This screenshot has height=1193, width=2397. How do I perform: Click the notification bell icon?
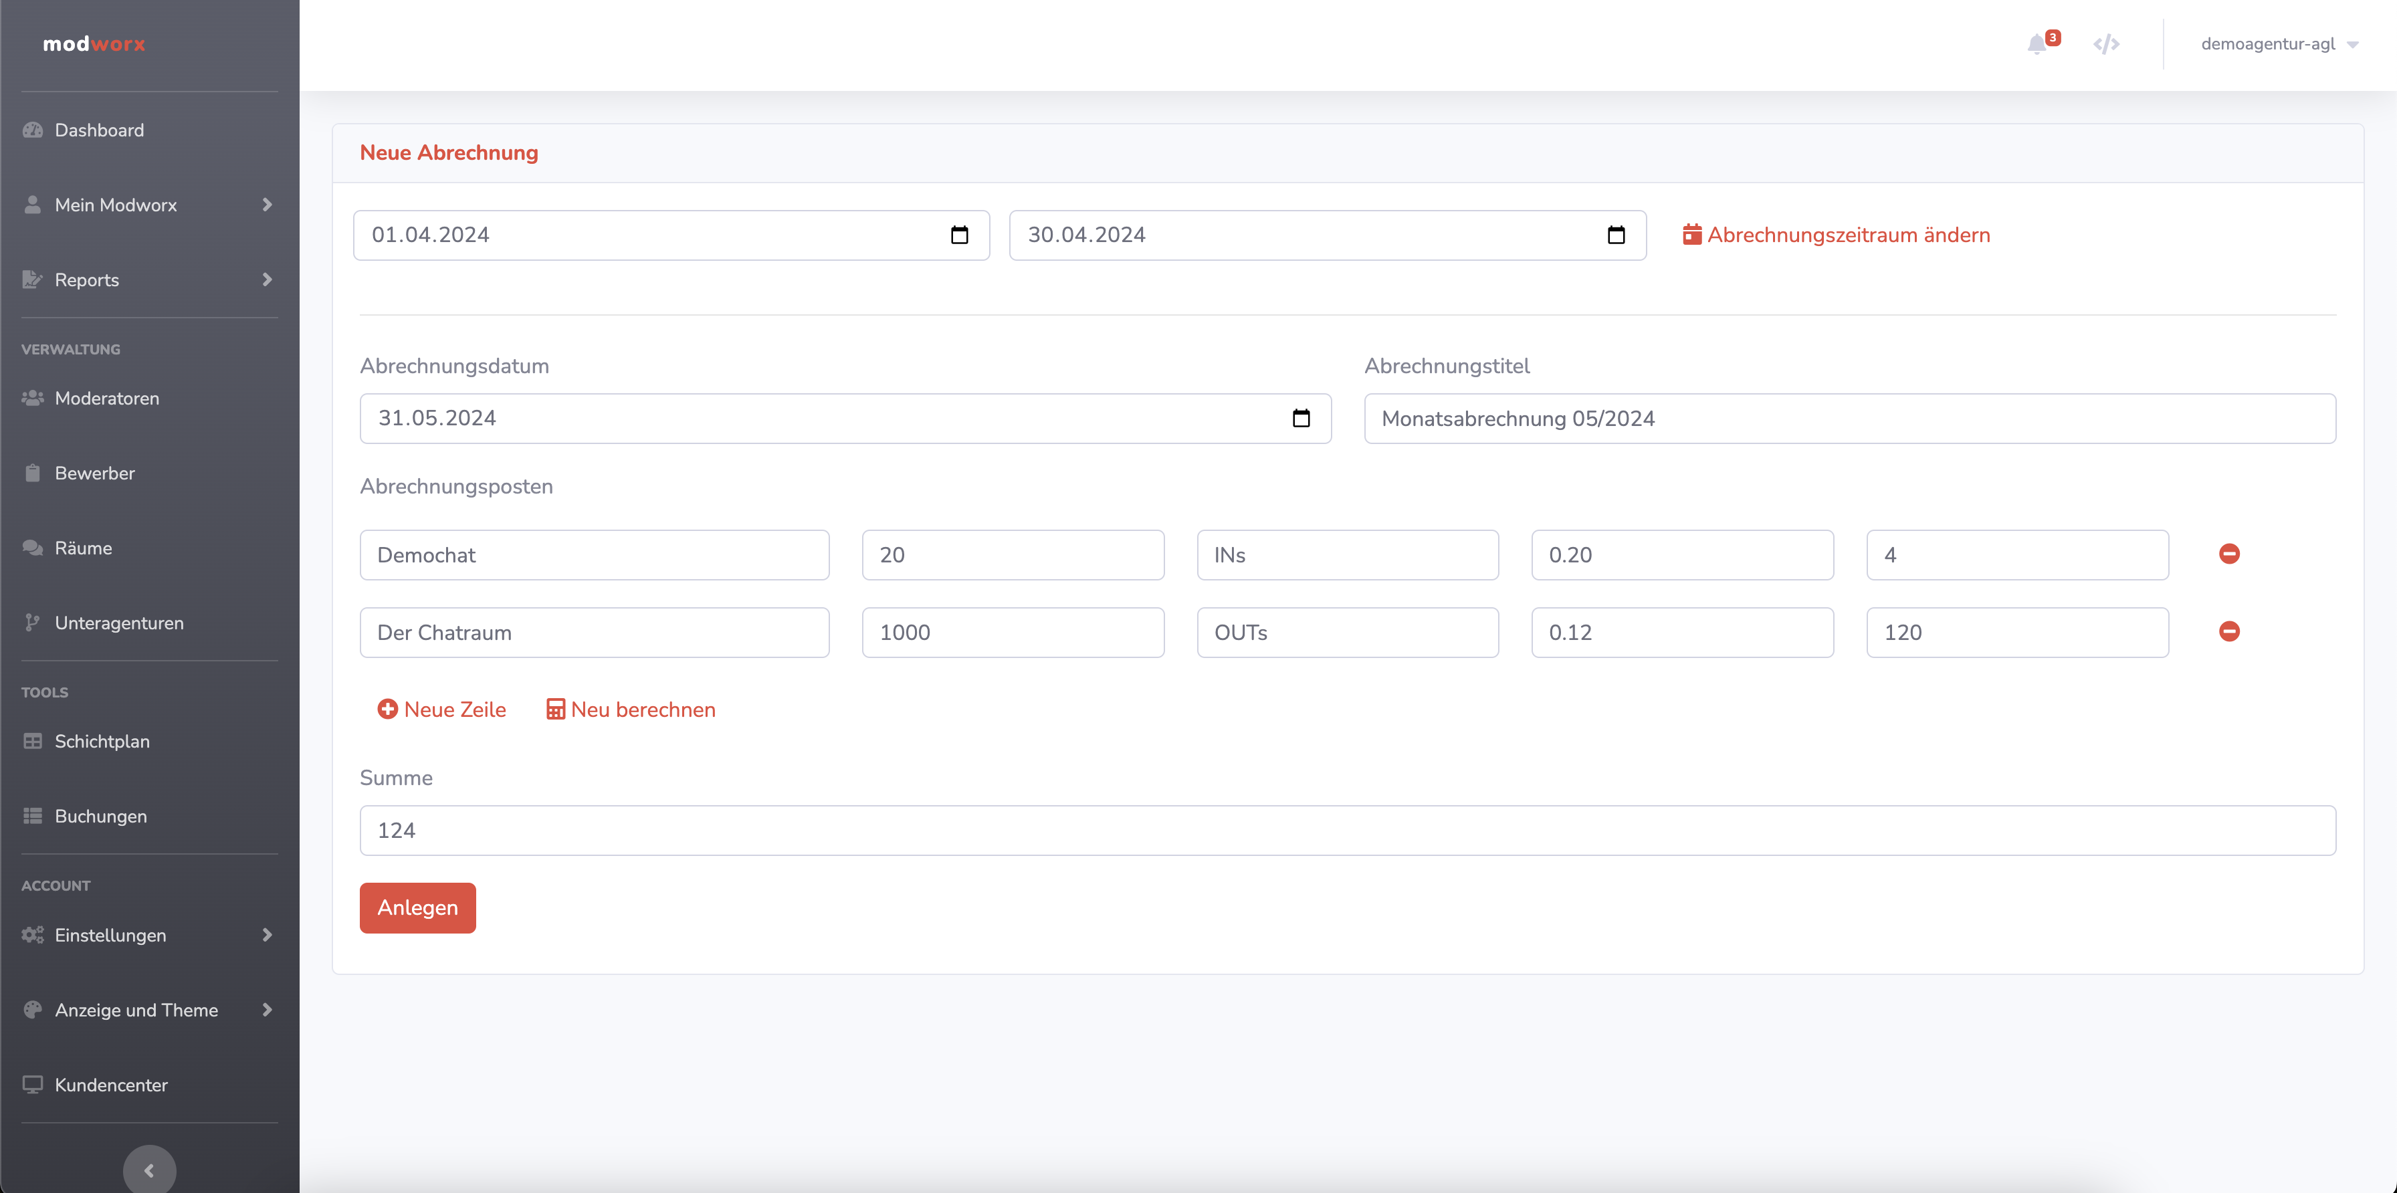(x=2037, y=43)
